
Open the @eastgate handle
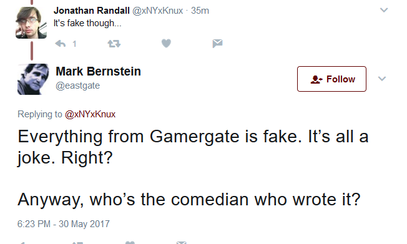[77, 85]
